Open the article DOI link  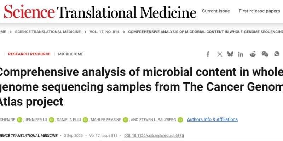[x=153, y=136]
